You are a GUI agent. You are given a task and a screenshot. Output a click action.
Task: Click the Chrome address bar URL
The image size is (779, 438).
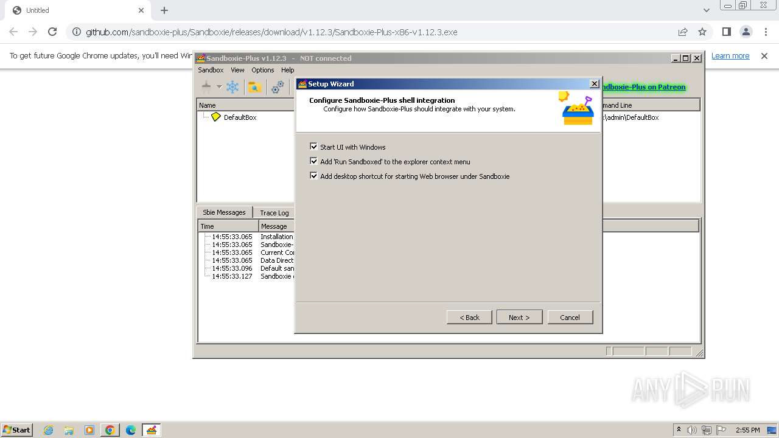click(271, 32)
